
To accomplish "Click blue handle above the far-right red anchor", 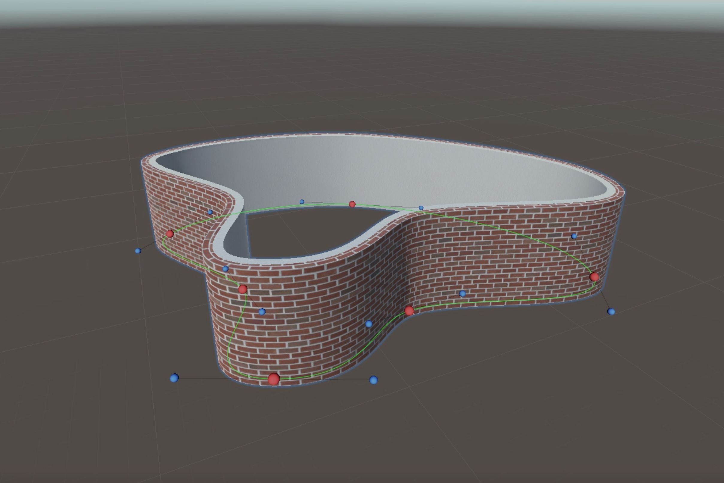I will pyautogui.click(x=574, y=236).
